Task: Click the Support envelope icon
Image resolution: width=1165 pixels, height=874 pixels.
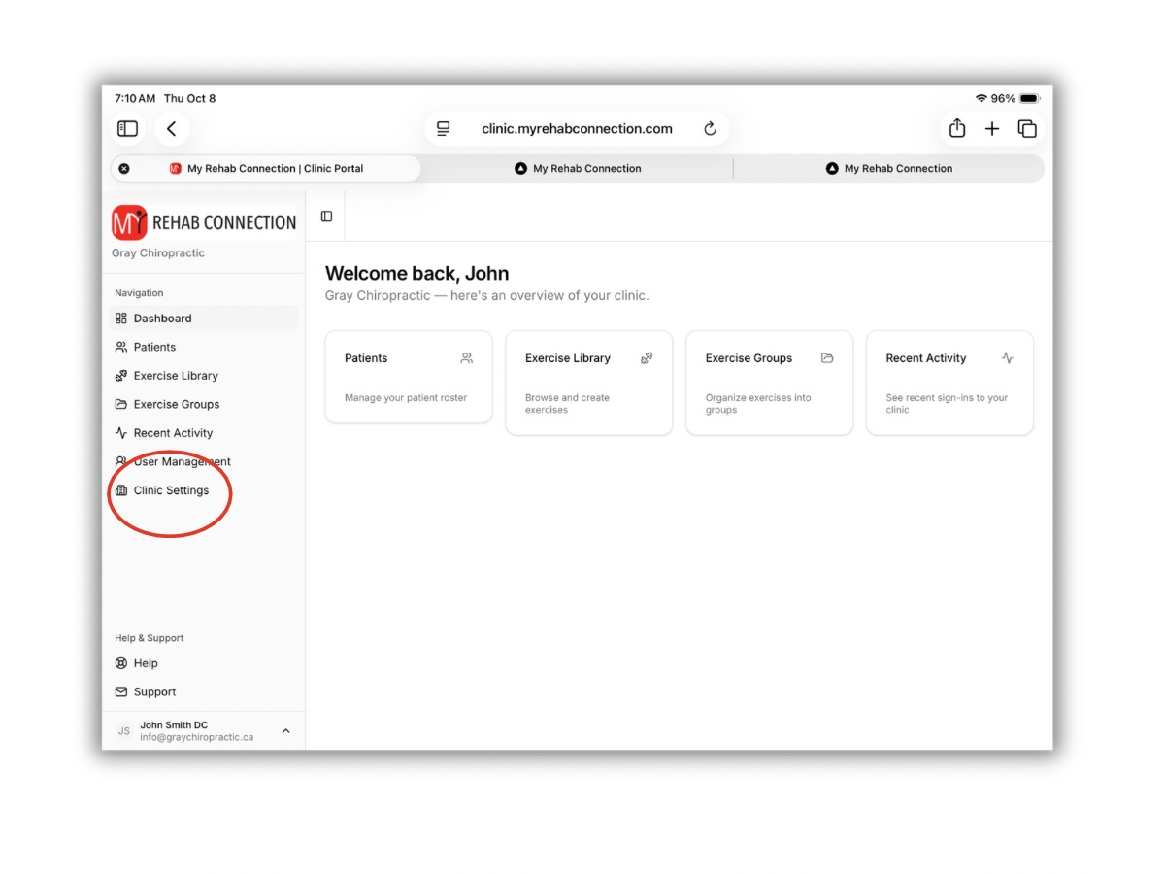Action: coord(121,692)
